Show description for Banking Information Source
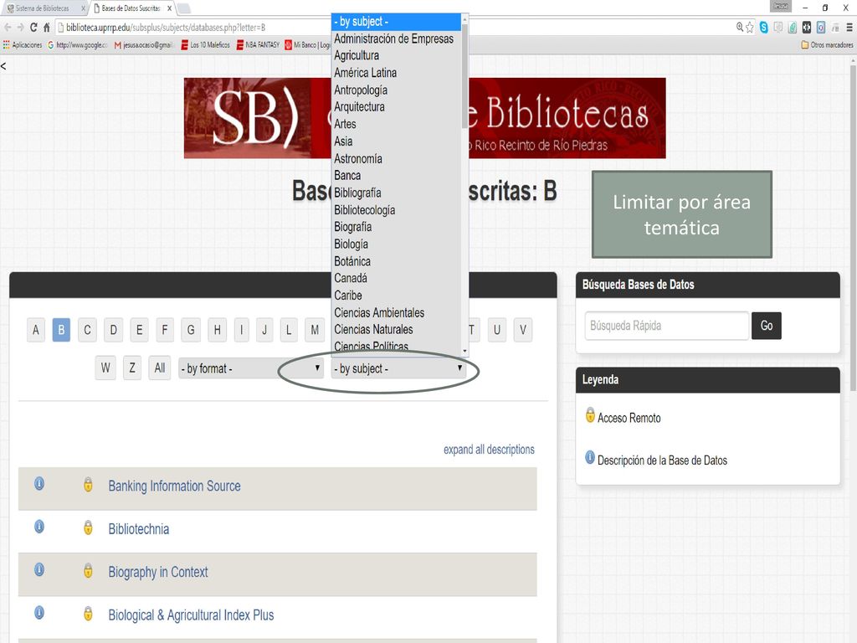The width and height of the screenshot is (857, 643). click(x=38, y=483)
